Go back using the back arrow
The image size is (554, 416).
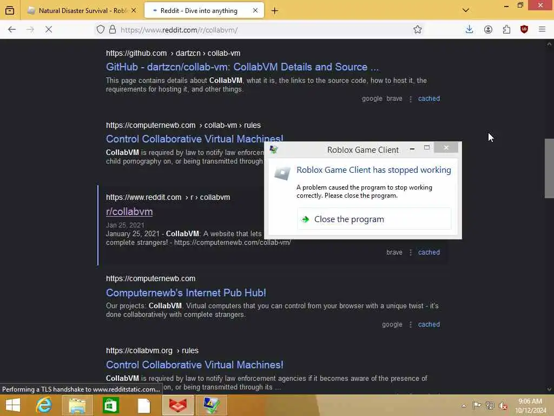pyautogui.click(x=12, y=29)
